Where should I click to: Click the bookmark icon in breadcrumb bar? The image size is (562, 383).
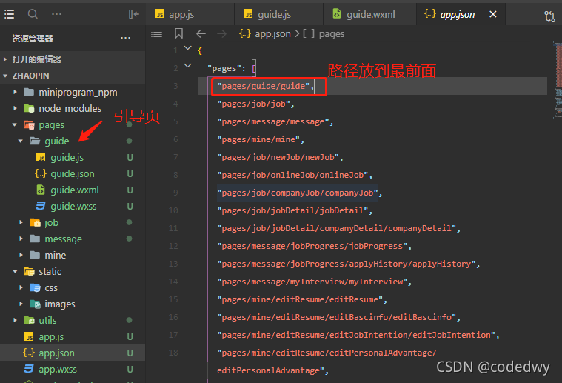point(178,34)
